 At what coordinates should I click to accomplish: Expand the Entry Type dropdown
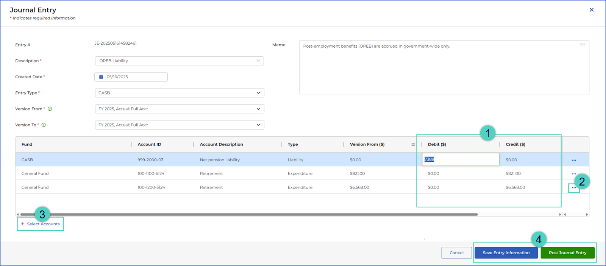(x=180, y=93)
